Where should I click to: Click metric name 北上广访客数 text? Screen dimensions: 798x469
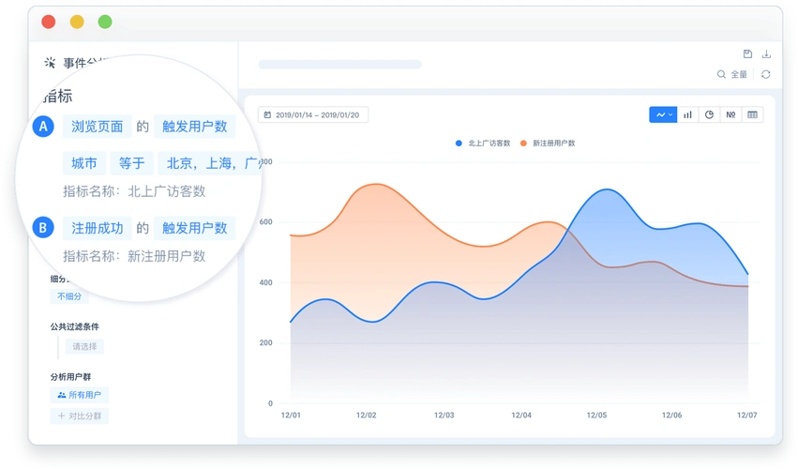coord(166,191)
